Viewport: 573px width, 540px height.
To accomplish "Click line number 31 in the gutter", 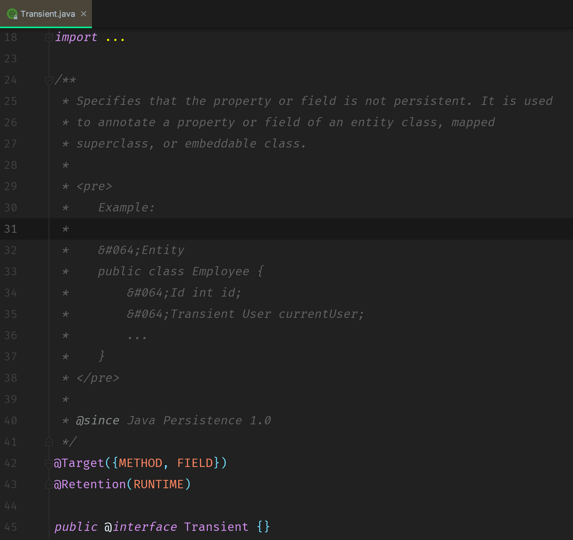I will pyautogui.click(x=11, y=229).
